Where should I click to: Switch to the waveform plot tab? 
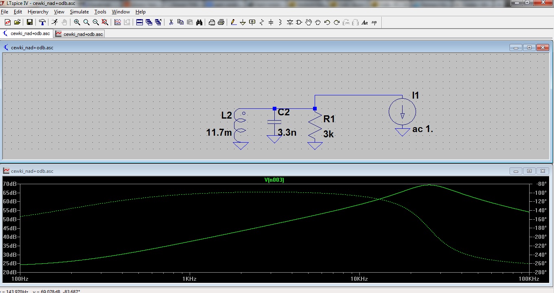(80, 34)
